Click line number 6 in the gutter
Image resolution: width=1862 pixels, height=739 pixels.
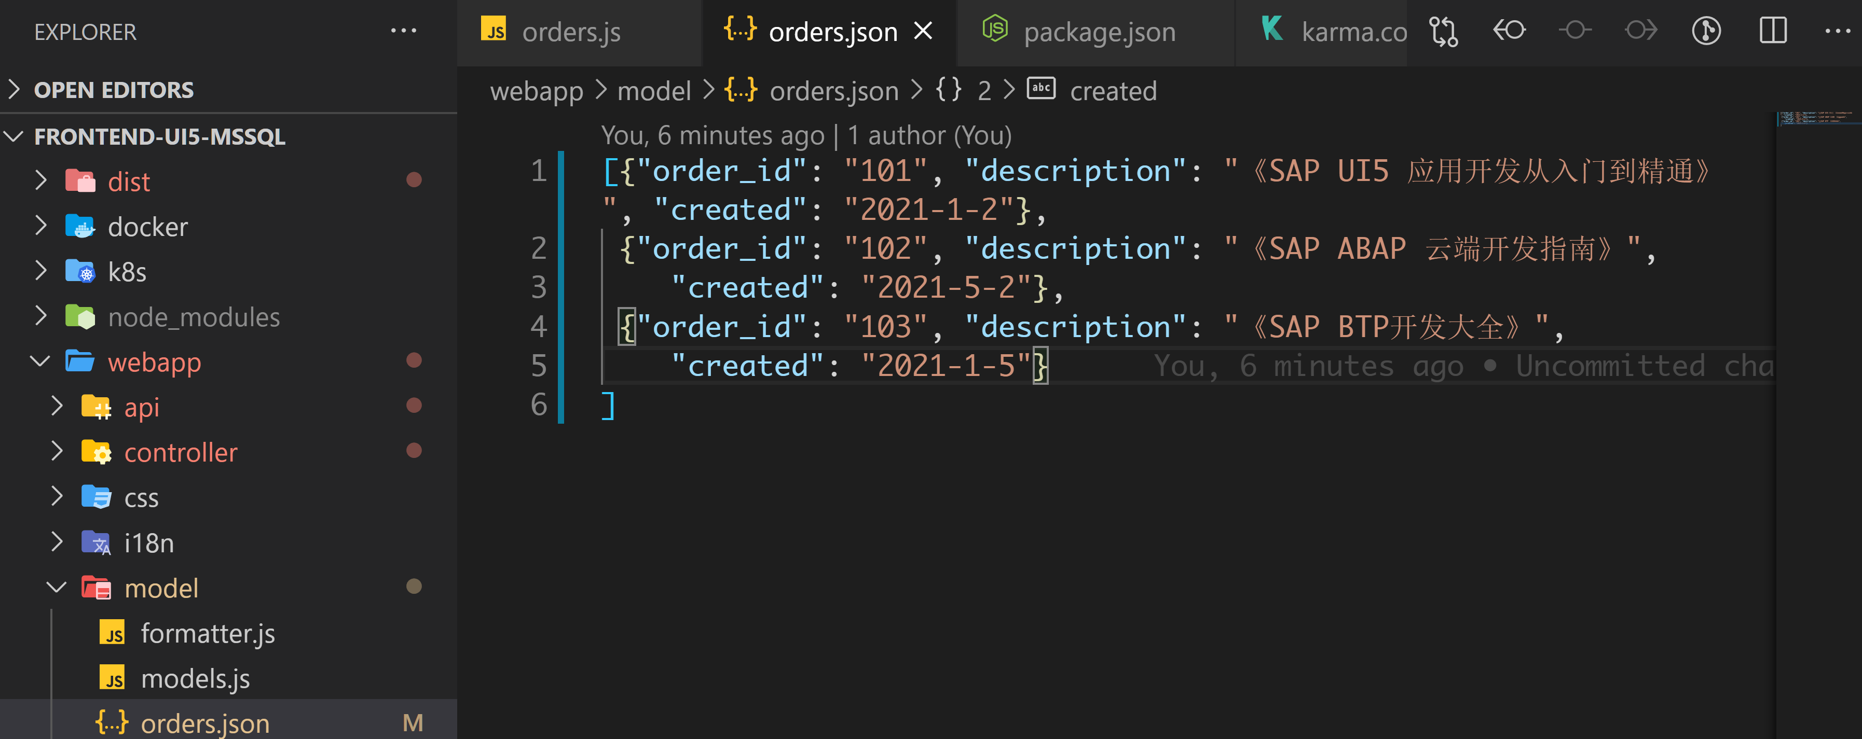point(539,405)
